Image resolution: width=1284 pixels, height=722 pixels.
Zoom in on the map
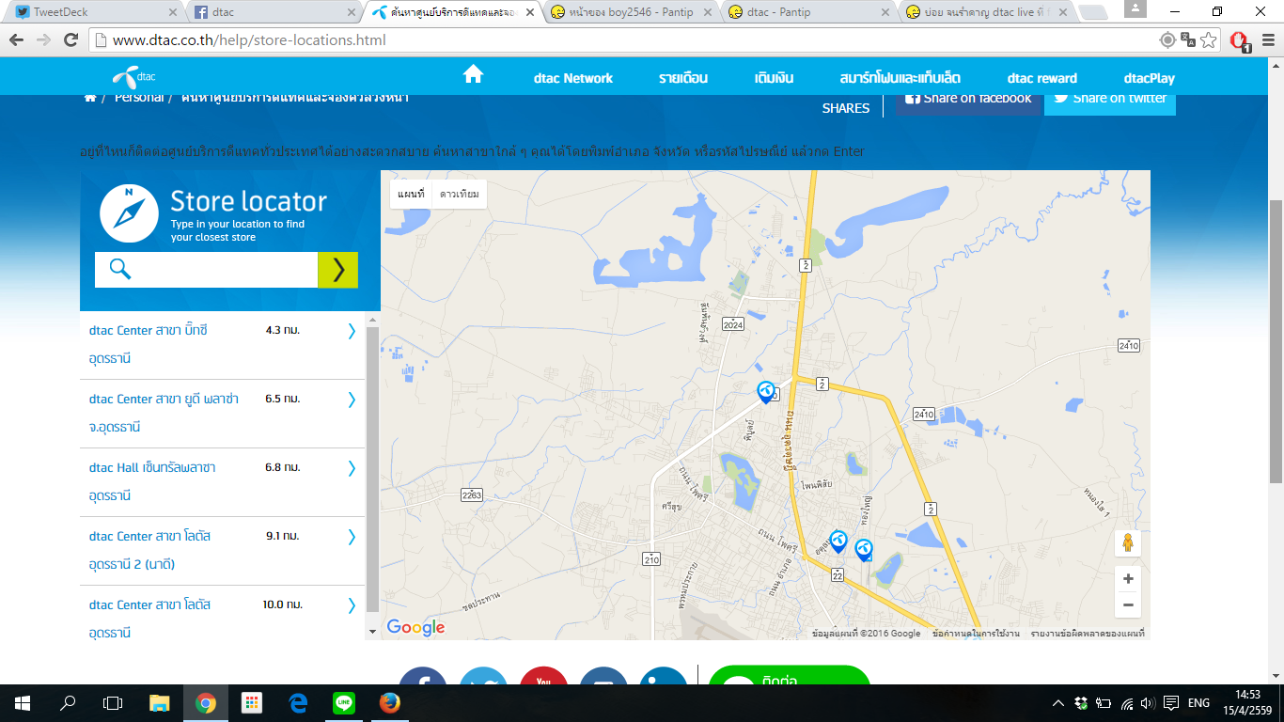(1129, 579)
